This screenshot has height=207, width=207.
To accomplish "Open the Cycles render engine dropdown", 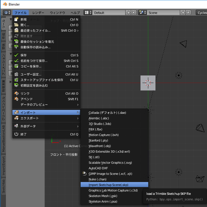I will click(x=201, y=12).
